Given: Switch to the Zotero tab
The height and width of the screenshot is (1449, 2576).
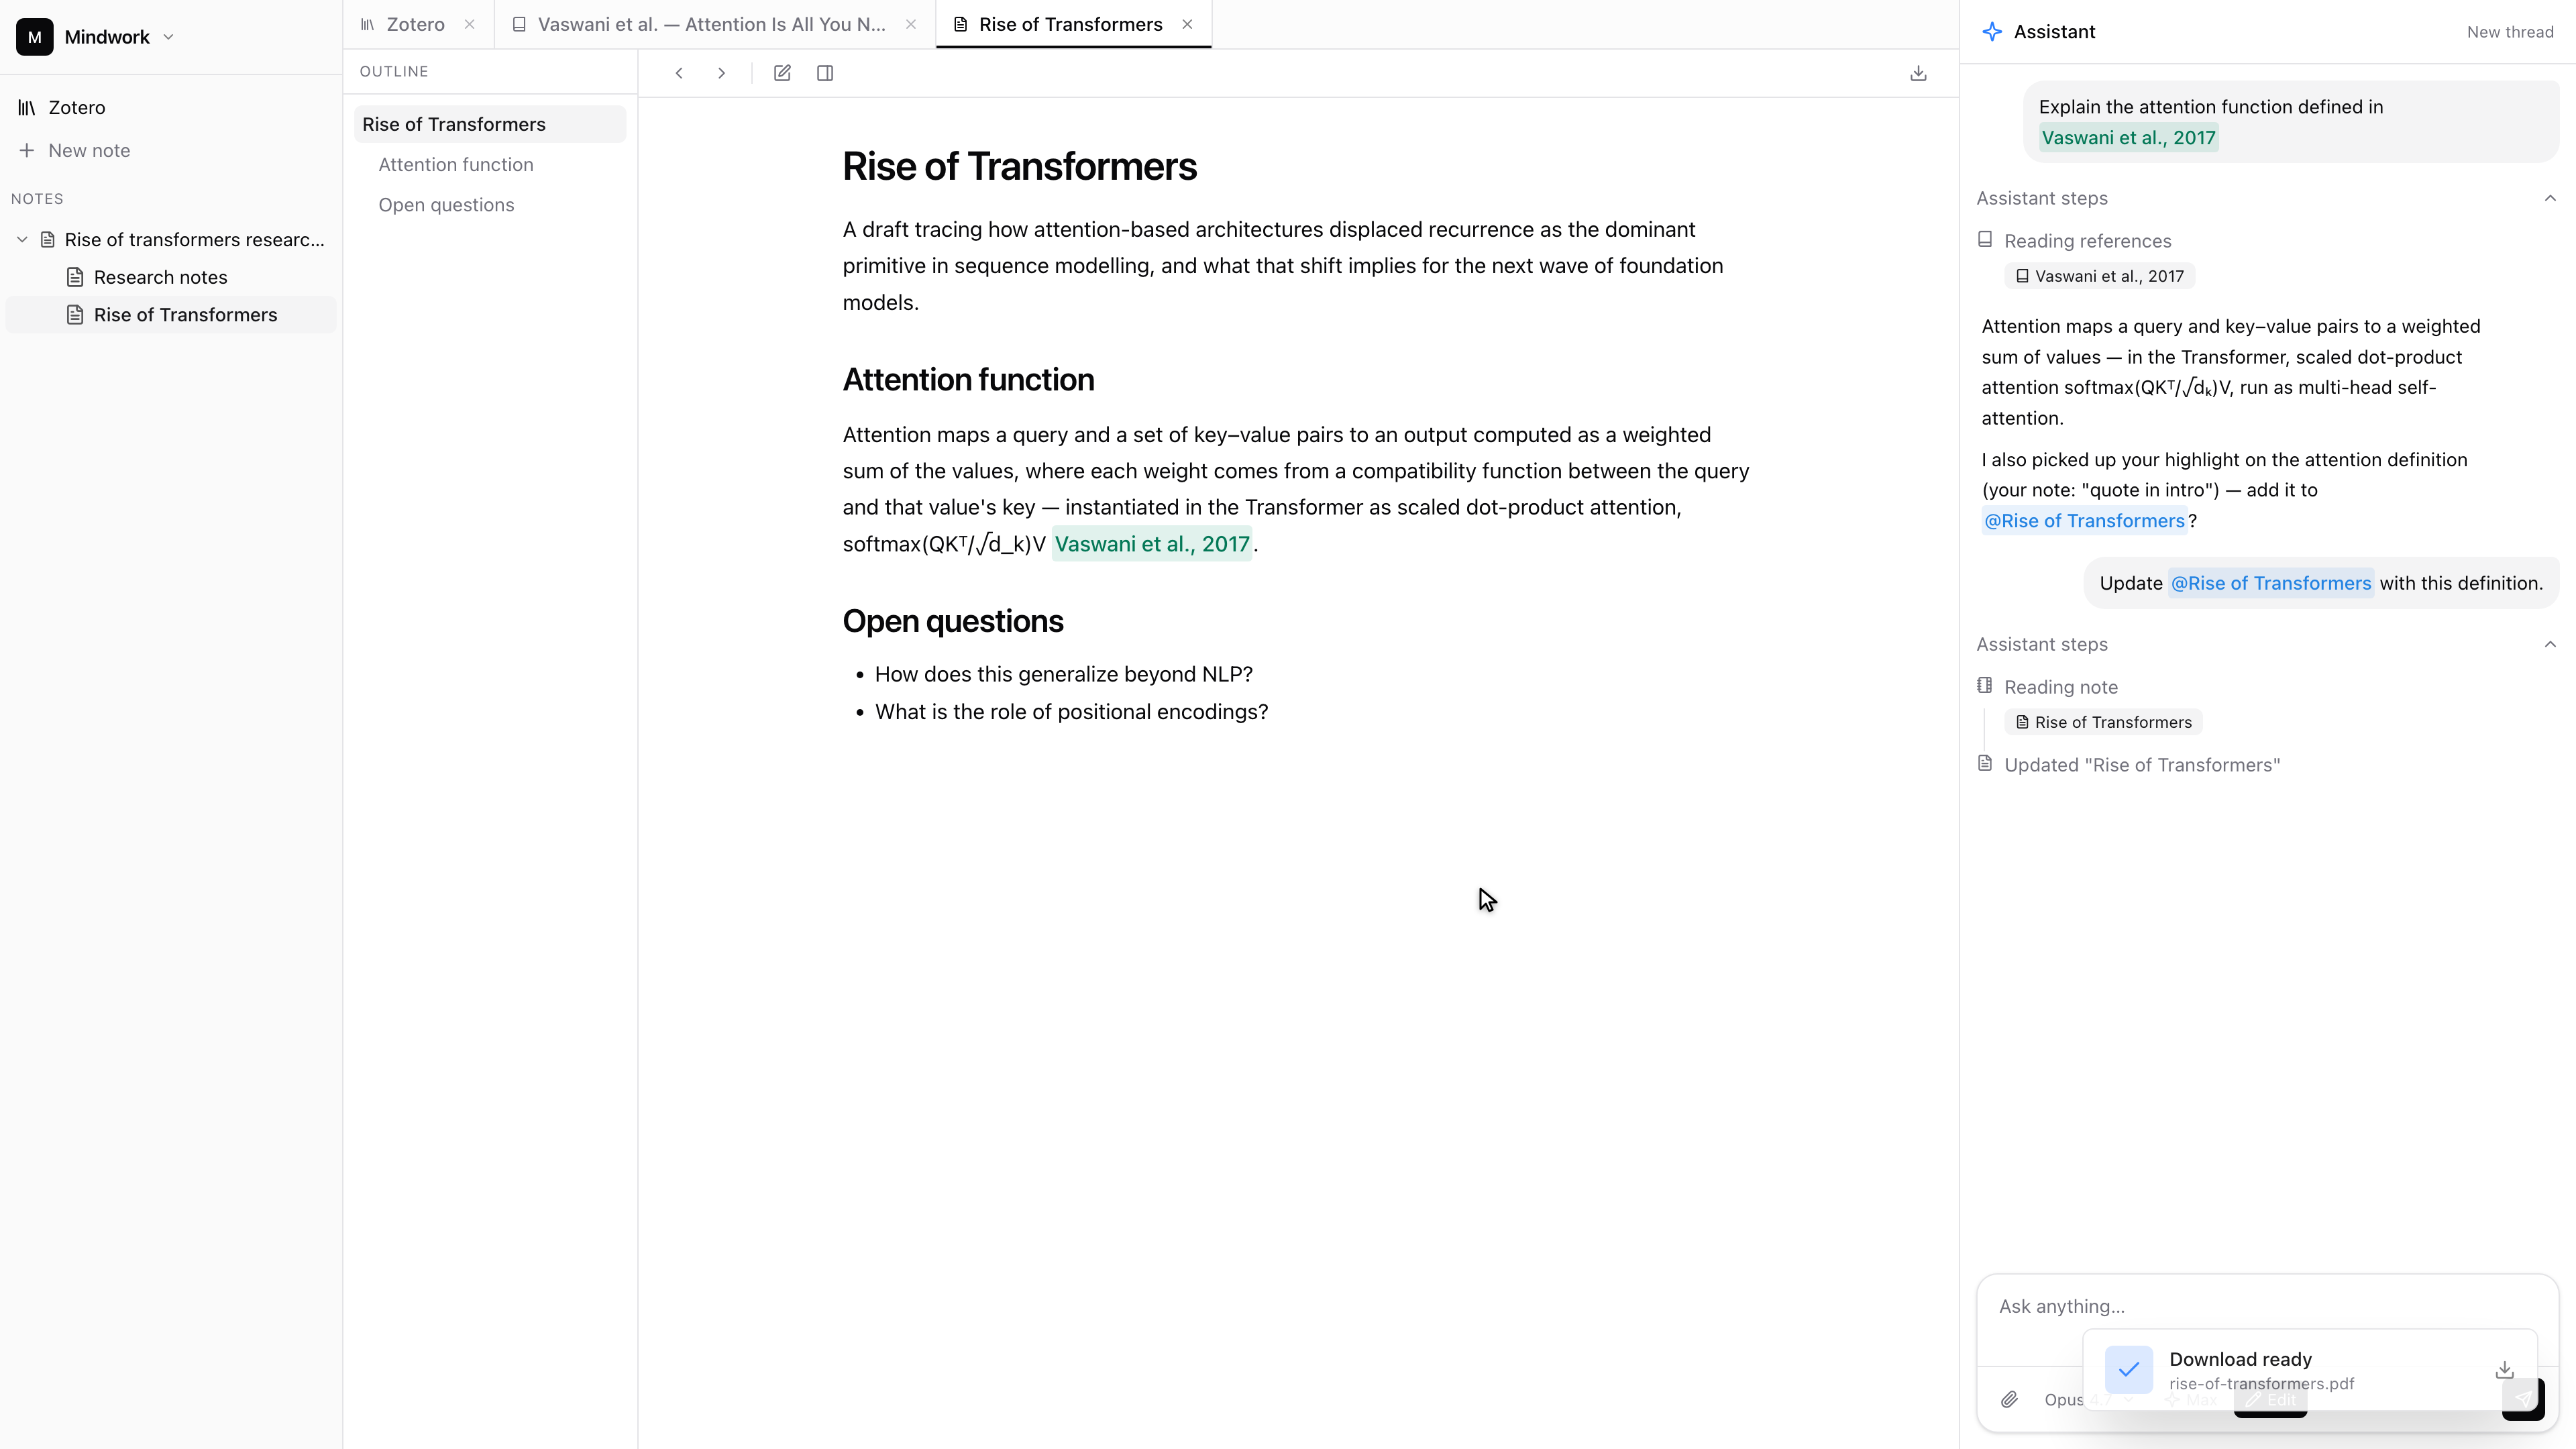Looking at the screenshot, I should point(415,24).
